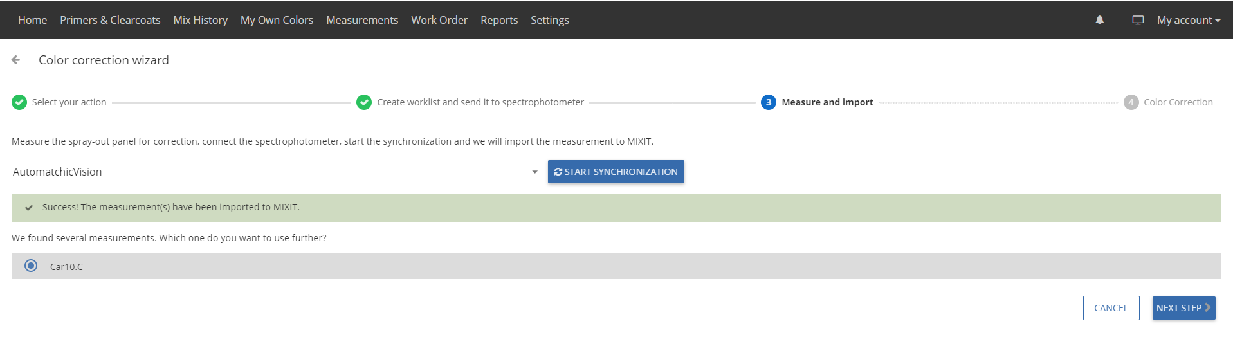Open the Home menu item
The width and height of the screenshot is (1233, 337).
pyautogui.click(x=32, y=20)
